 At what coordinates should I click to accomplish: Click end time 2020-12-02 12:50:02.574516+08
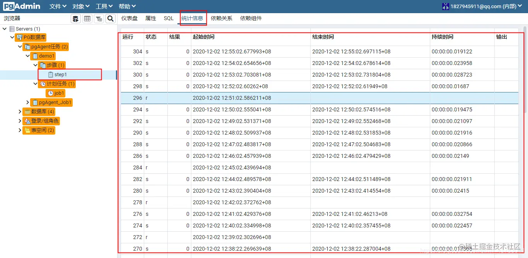(x=351, y=109)
